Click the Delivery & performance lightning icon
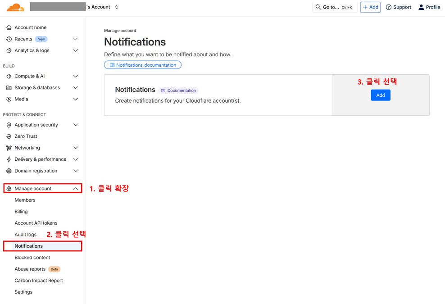 click(9, 159)
